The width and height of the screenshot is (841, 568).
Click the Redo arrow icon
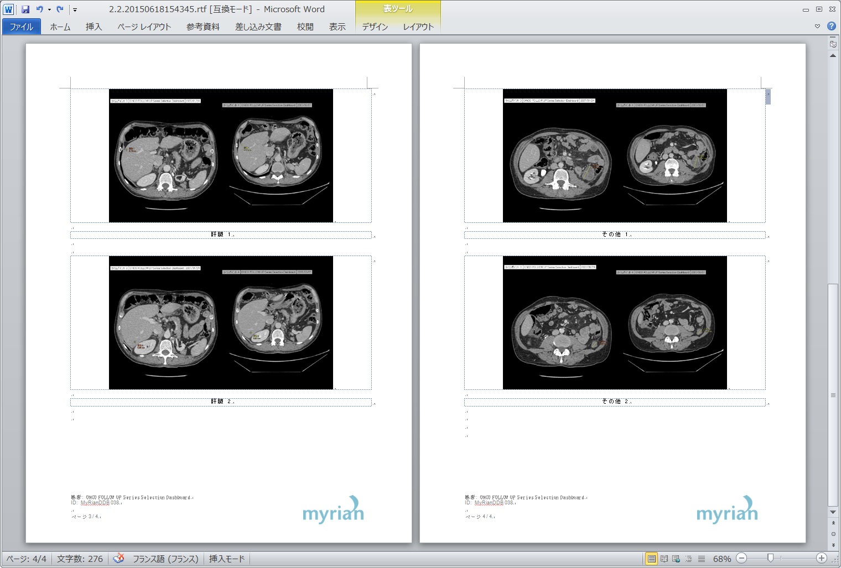click(60, 9)
